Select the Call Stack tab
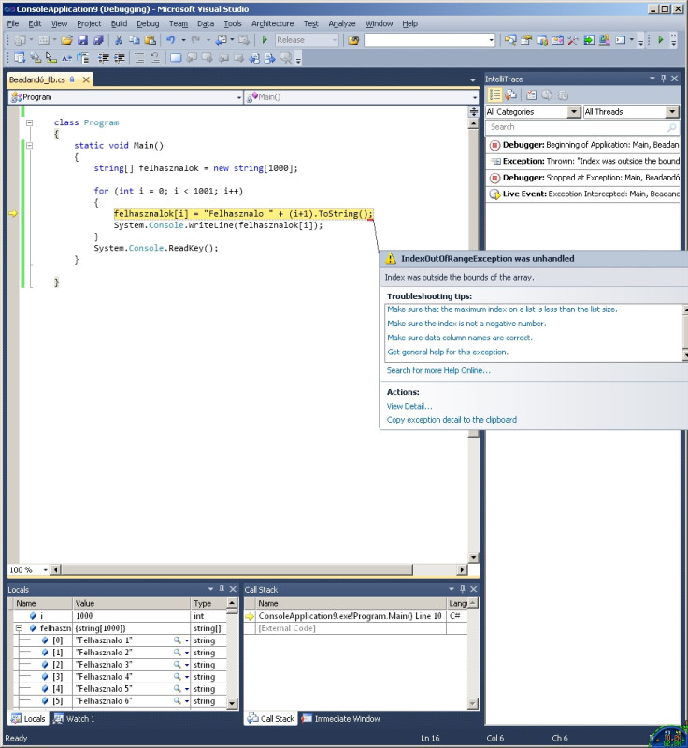 [x=271, y=718]
